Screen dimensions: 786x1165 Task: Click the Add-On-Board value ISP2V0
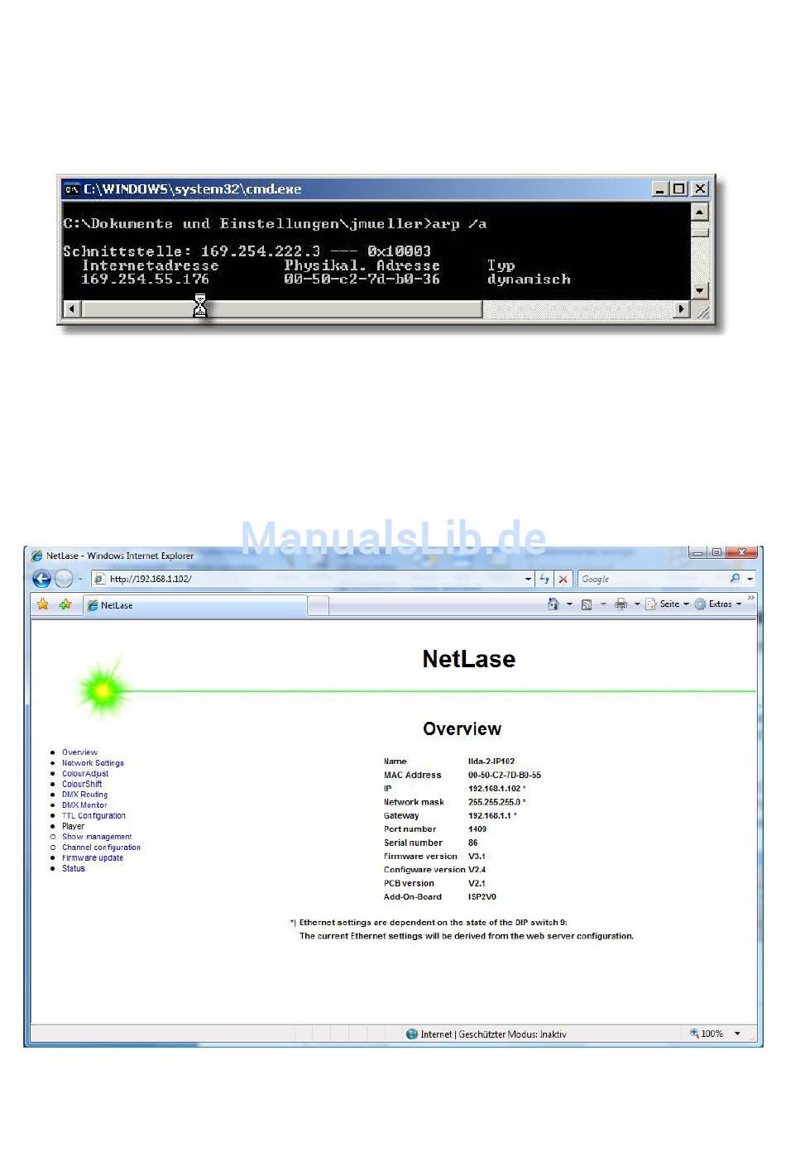[482, 897]
